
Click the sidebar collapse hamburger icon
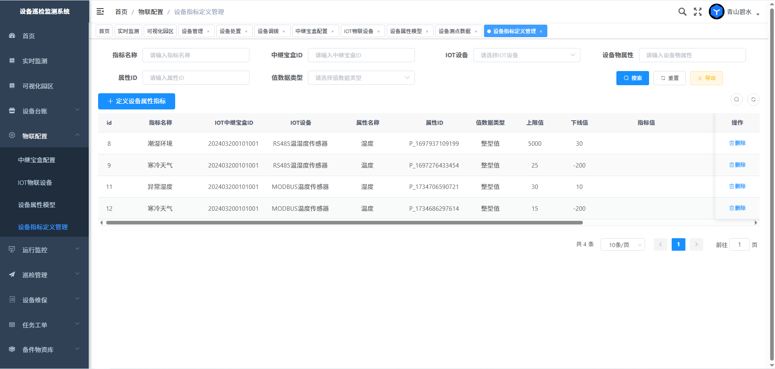click(x=100, y=12)
